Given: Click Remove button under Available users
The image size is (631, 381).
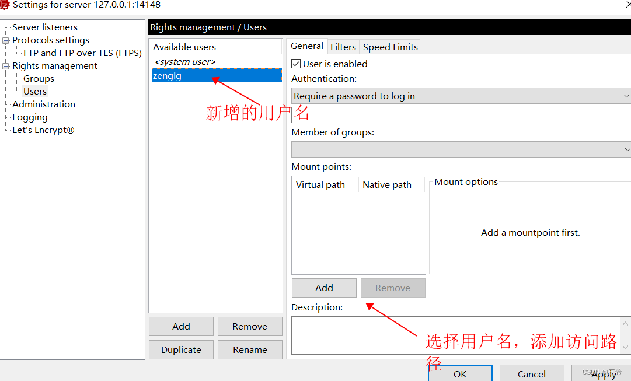Looking at the screenshot, I should click(250, 326).
